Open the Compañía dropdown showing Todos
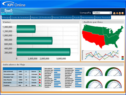The width and height of the screenshot is (126, 95). coord(102,13)
